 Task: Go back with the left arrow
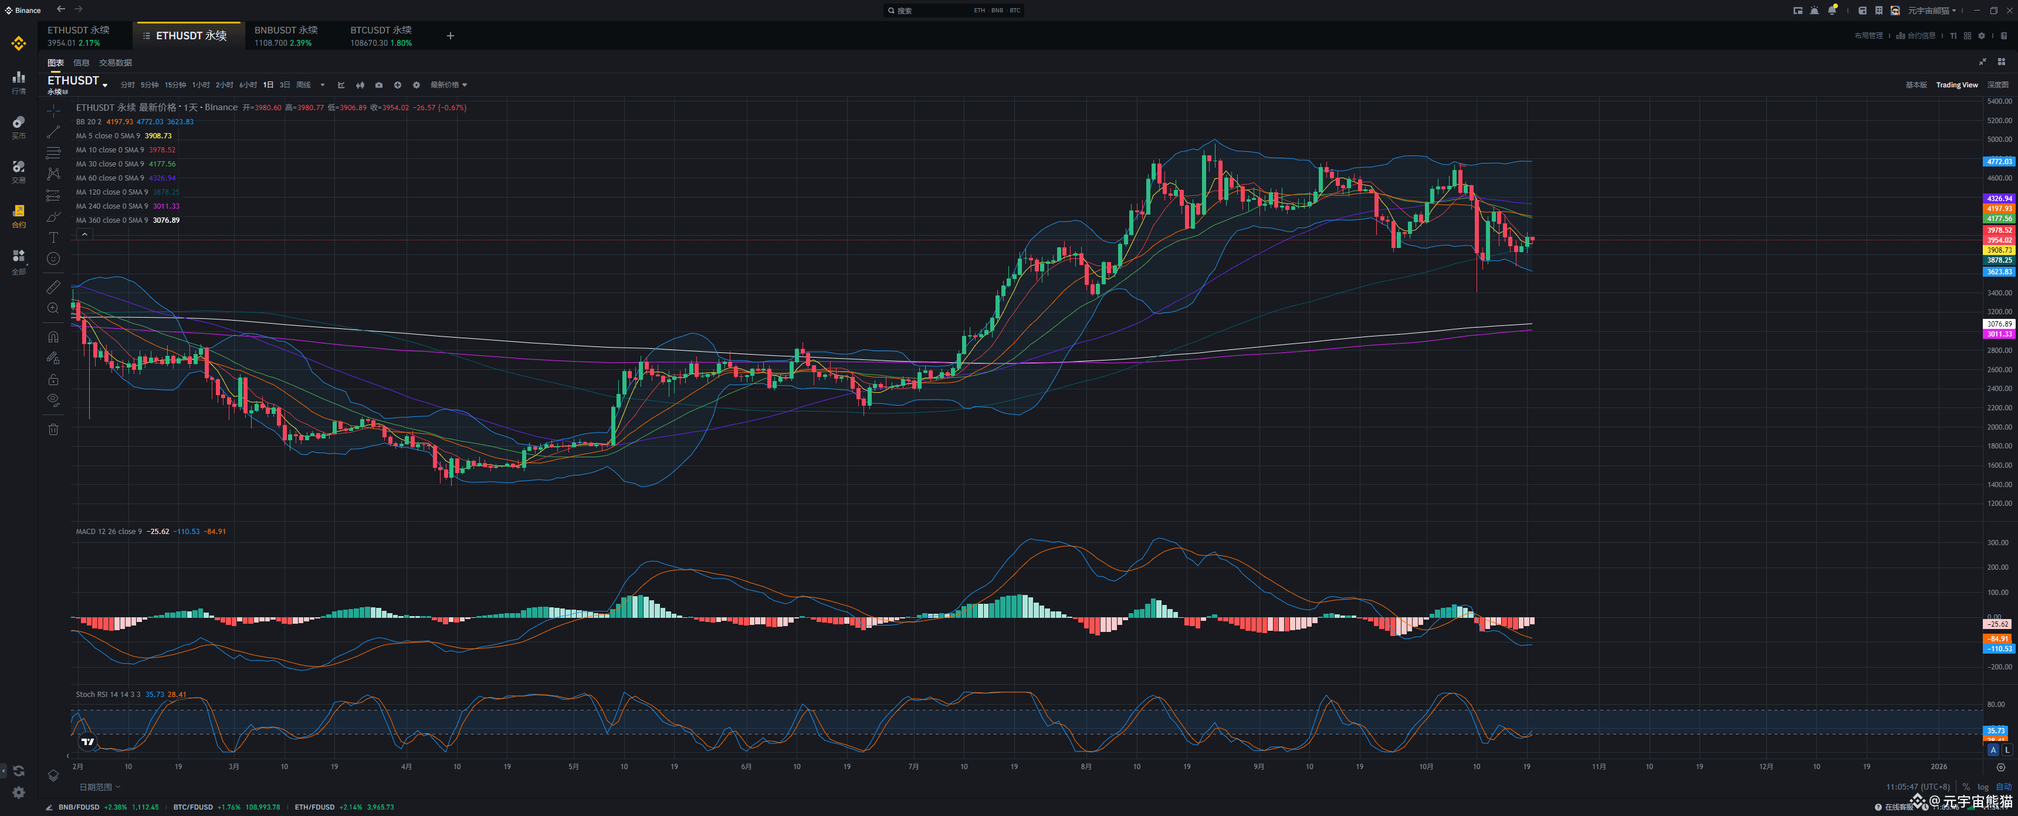[61, 9]
